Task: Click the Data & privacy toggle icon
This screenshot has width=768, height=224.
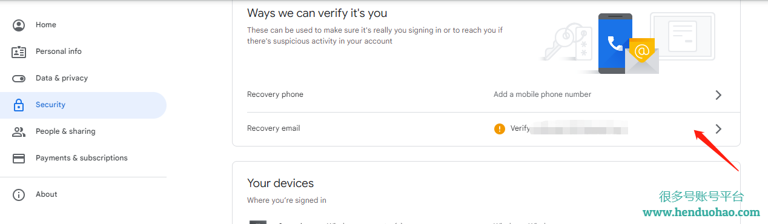Action: tap(19, 78)
